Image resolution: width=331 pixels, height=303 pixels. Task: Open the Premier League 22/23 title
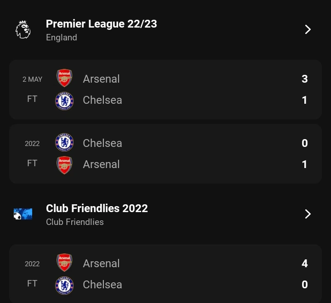[101, 24]
